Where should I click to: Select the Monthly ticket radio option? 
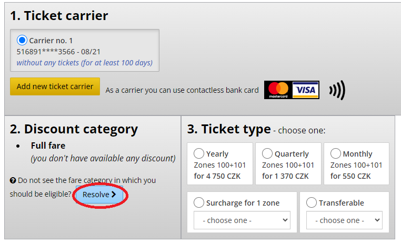pyautogui.click(x=335, y=153)
